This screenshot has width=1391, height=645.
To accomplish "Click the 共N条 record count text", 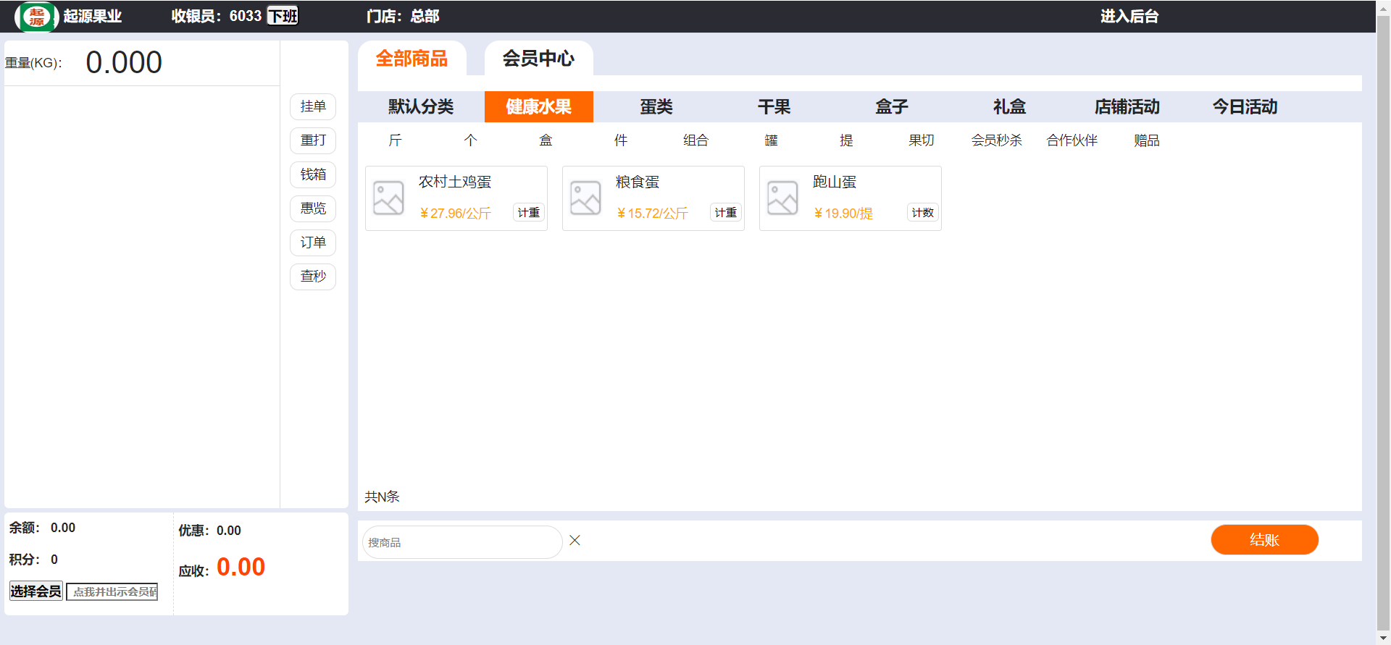I will tap(382, 497).
